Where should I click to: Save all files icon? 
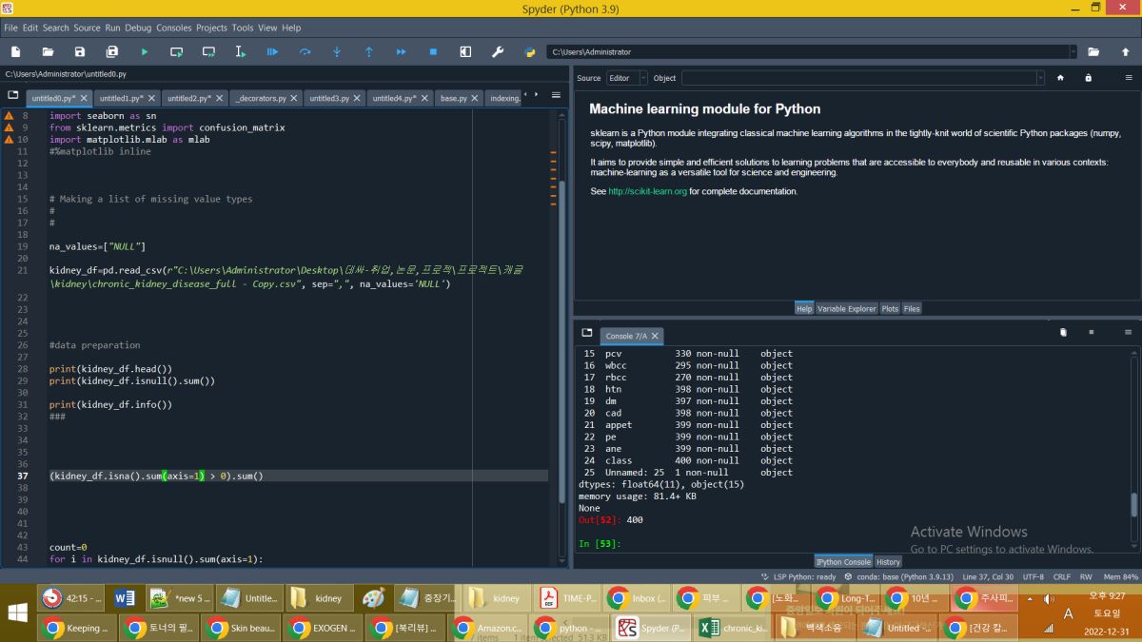[112, 51]
